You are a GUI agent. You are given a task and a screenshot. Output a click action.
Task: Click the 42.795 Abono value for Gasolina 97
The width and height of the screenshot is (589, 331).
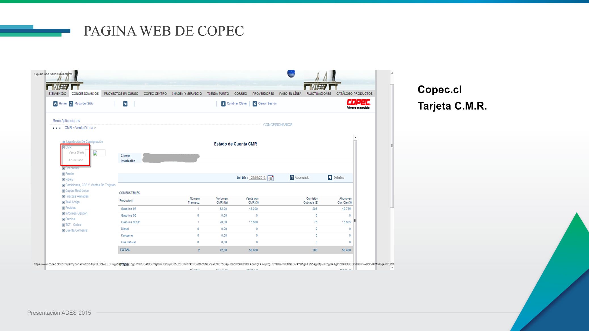(346, 209)
